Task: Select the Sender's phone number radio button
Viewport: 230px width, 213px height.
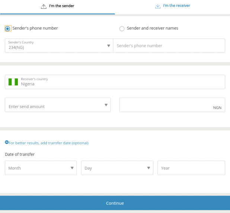Action: pyautogui.click(x=7, y=28)
